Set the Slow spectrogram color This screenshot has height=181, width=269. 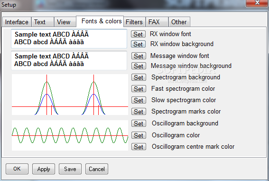(139, 100)
